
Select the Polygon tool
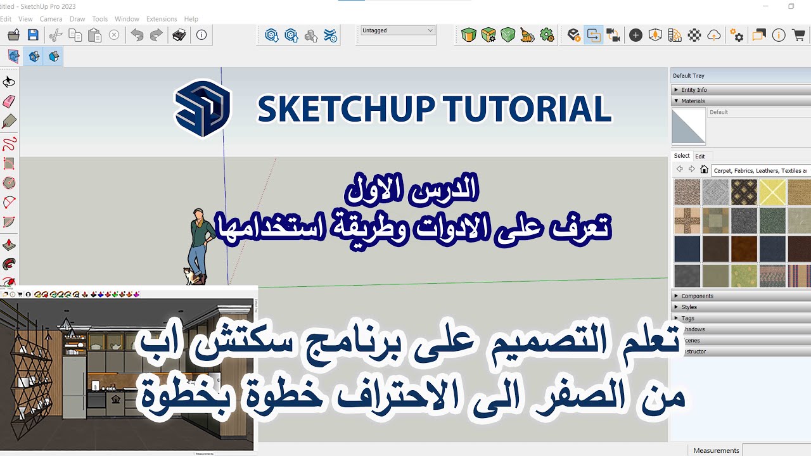tap(9, 183)
